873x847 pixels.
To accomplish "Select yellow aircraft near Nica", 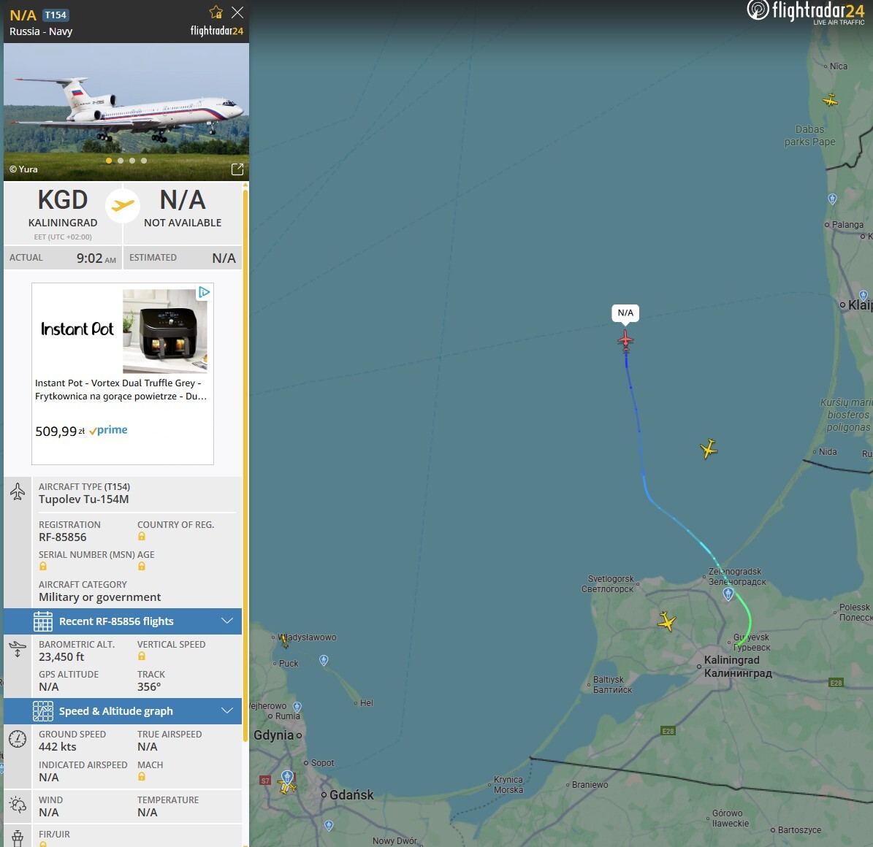I will coord(830,100).
